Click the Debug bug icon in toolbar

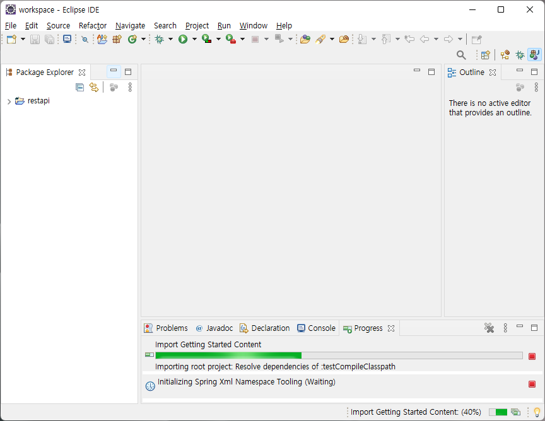pos(159,39)
